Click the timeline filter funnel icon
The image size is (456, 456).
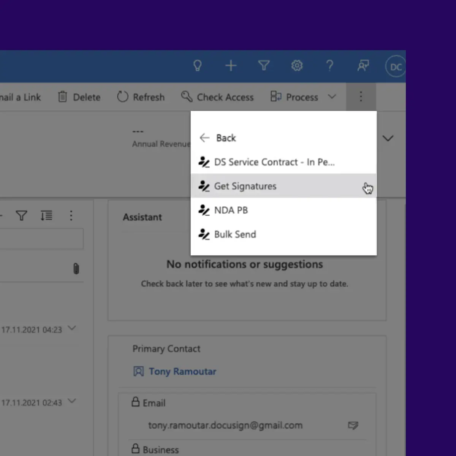pos(22,216)
